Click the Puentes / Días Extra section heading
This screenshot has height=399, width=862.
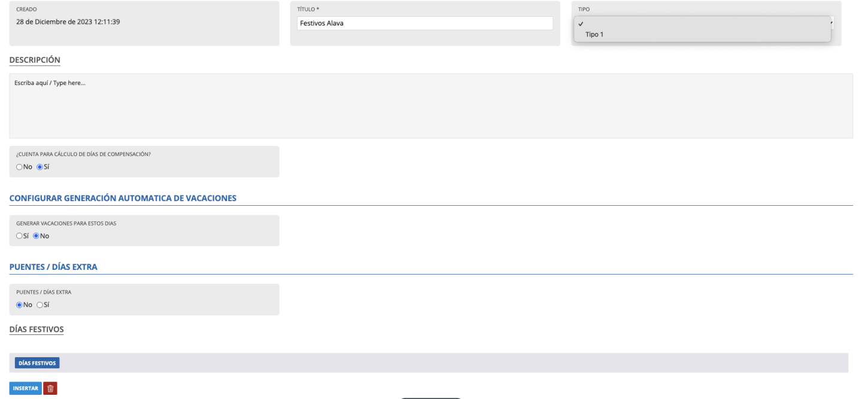(x=53, y=267)
